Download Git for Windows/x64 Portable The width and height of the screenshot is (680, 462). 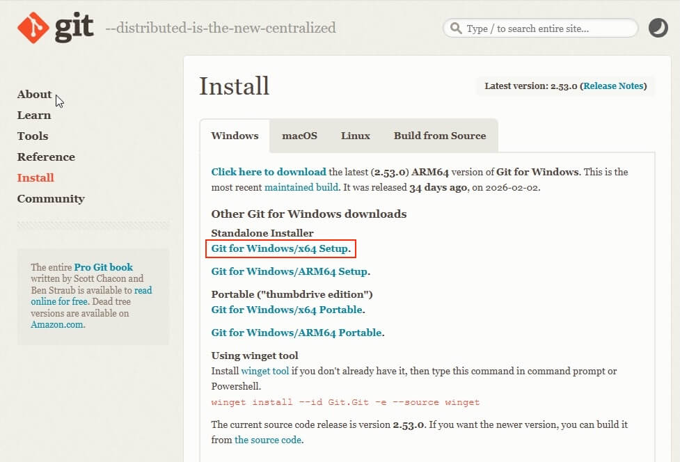click(x=287, y=310)
